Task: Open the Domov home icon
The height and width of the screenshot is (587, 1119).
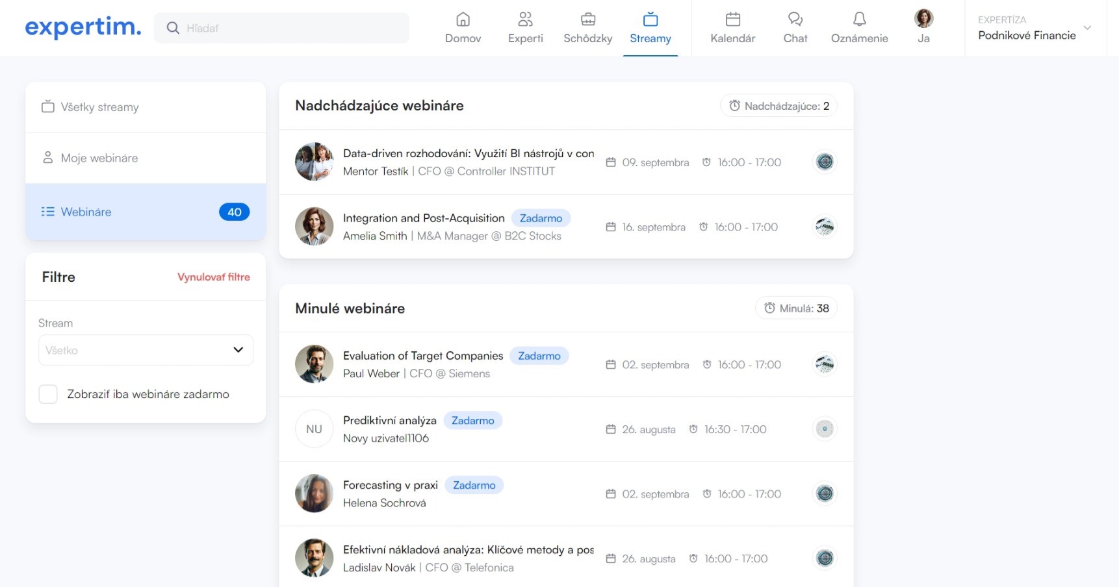Action: [x=463, y=19]
